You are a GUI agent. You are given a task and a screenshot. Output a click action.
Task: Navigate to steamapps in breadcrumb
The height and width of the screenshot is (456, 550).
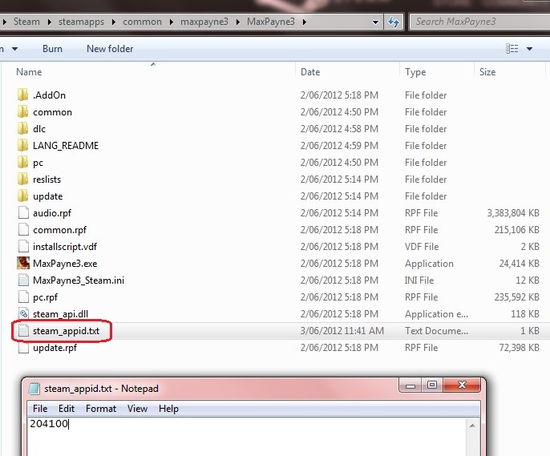pyautogui.click(x=81, y=22)
